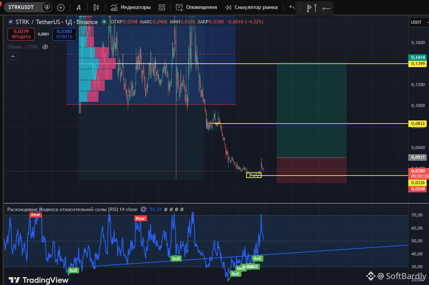Select the 0,0832 yellow price label
429x285 pixels.
point(418,123)
